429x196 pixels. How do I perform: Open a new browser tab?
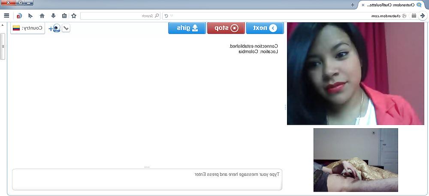click(x=353, y=5)
